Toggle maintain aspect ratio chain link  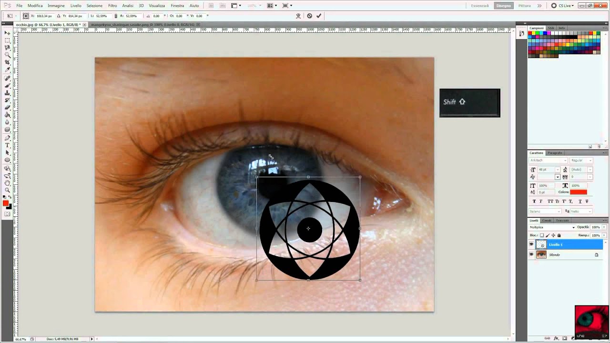116,16
